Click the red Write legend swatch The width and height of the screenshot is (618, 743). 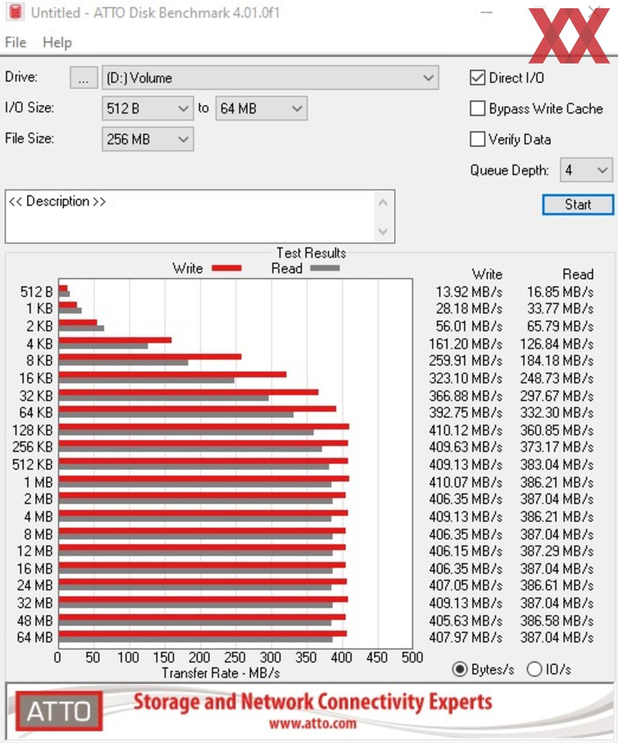tap(227, 268)
